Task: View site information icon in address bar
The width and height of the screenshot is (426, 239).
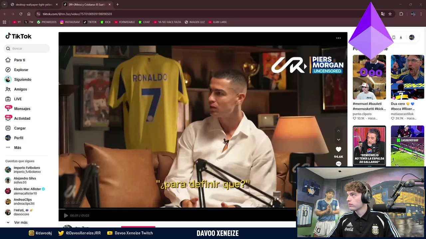Action: (x=38, y=14)
